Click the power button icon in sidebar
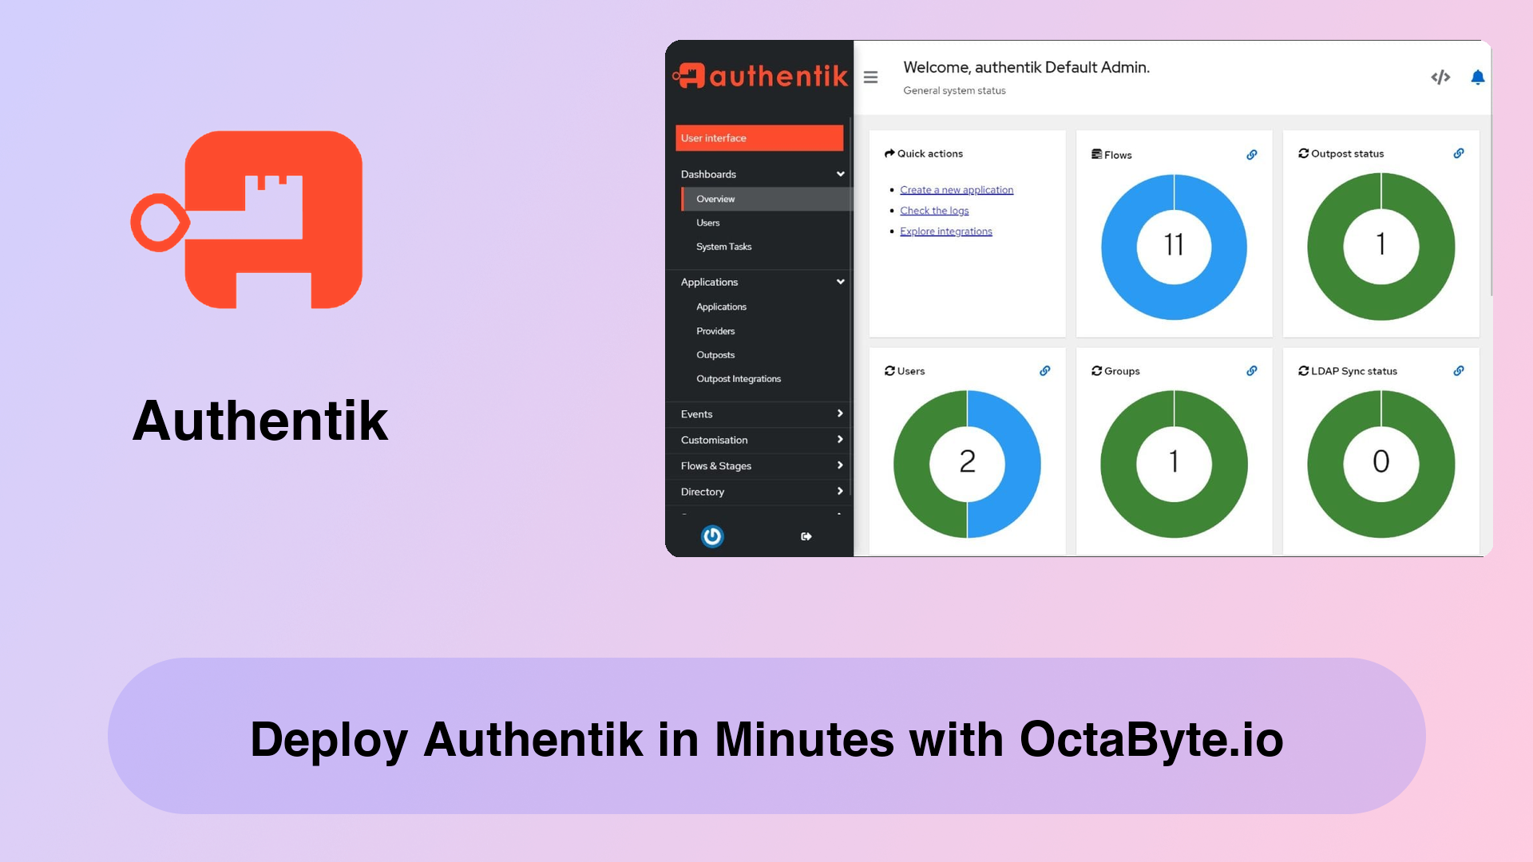 711,537
